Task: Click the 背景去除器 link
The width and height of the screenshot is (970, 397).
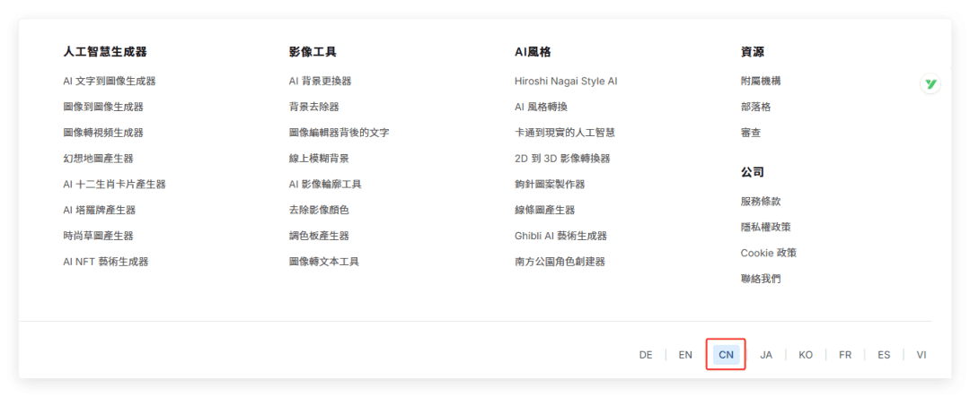Action: (313, 107)
